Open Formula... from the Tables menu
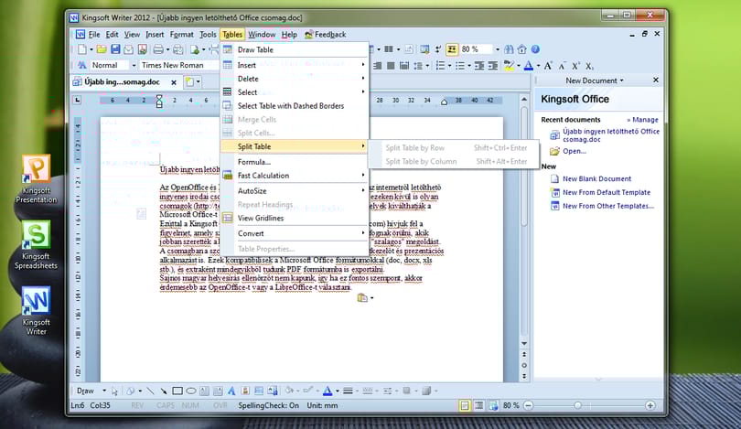 click(295, 162)
